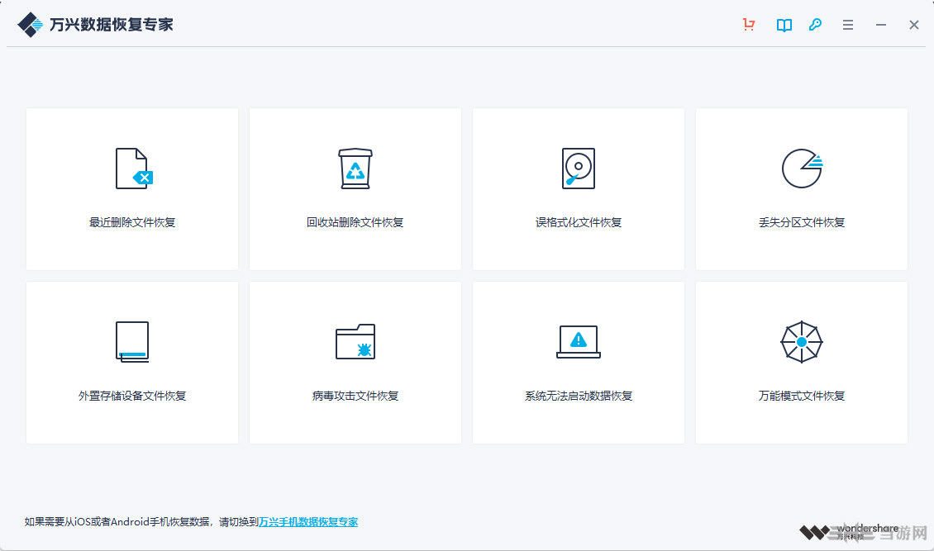This screenshot has width=934, height=551.
Task: Click the recycle bin recovery icon
Action: click(x=355, y=169)
